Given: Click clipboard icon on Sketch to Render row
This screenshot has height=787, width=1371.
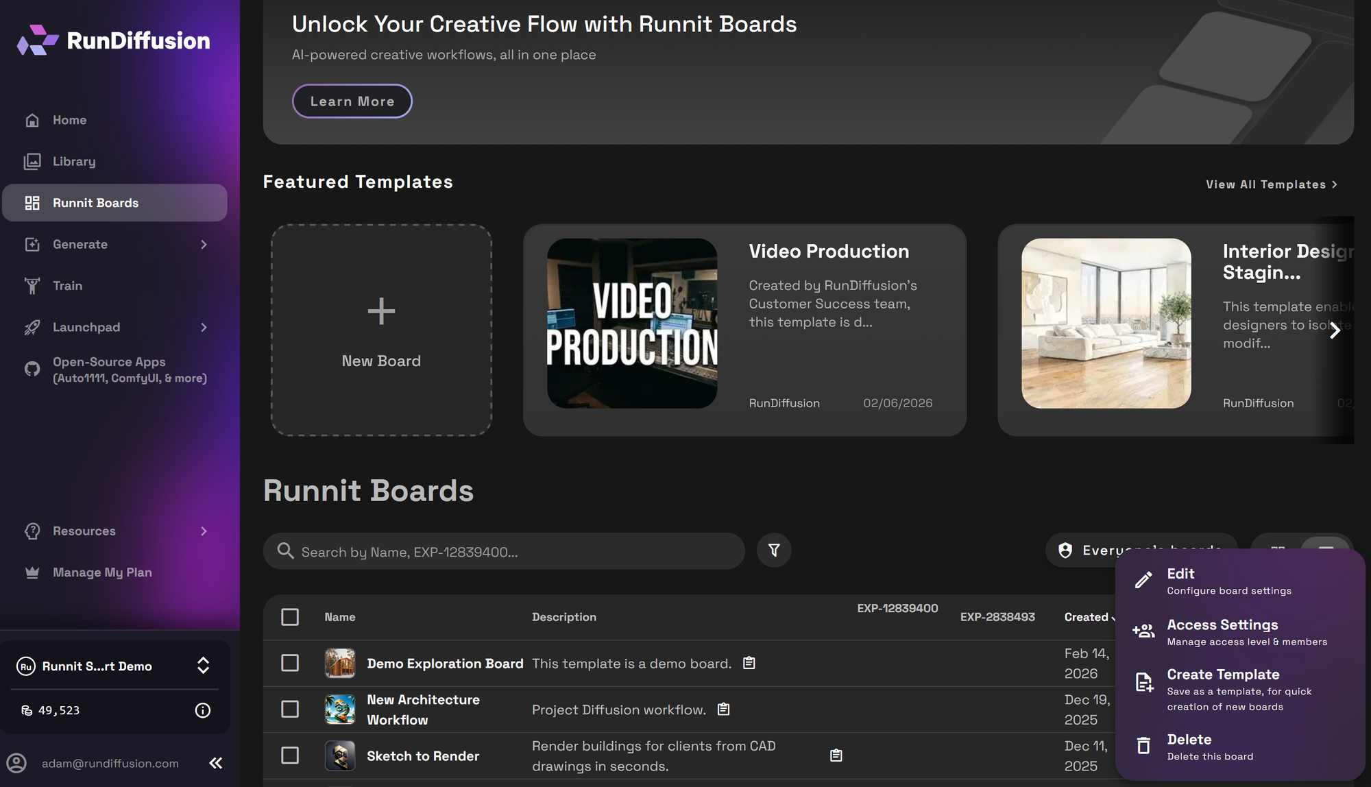Looking at the screenshot, I should pyautogui.click(x=836, y=755).
